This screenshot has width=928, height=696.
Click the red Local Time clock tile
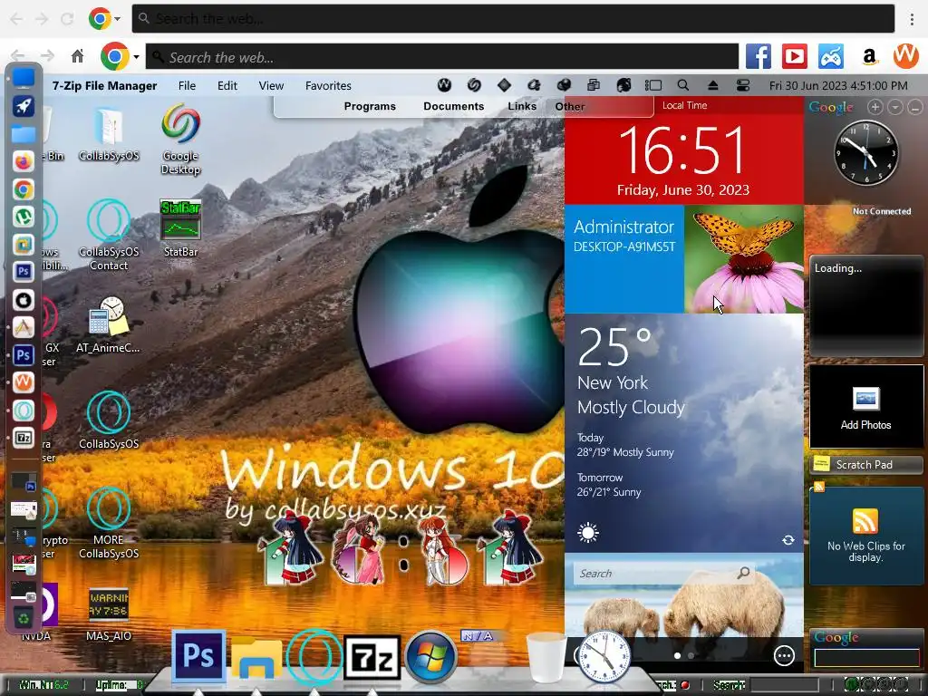coord(684,151)
